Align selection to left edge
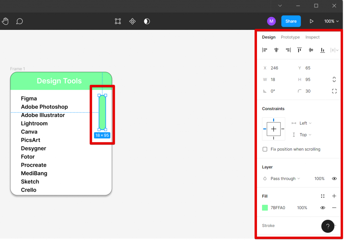 pyautogui.click(x=265, y=50)
